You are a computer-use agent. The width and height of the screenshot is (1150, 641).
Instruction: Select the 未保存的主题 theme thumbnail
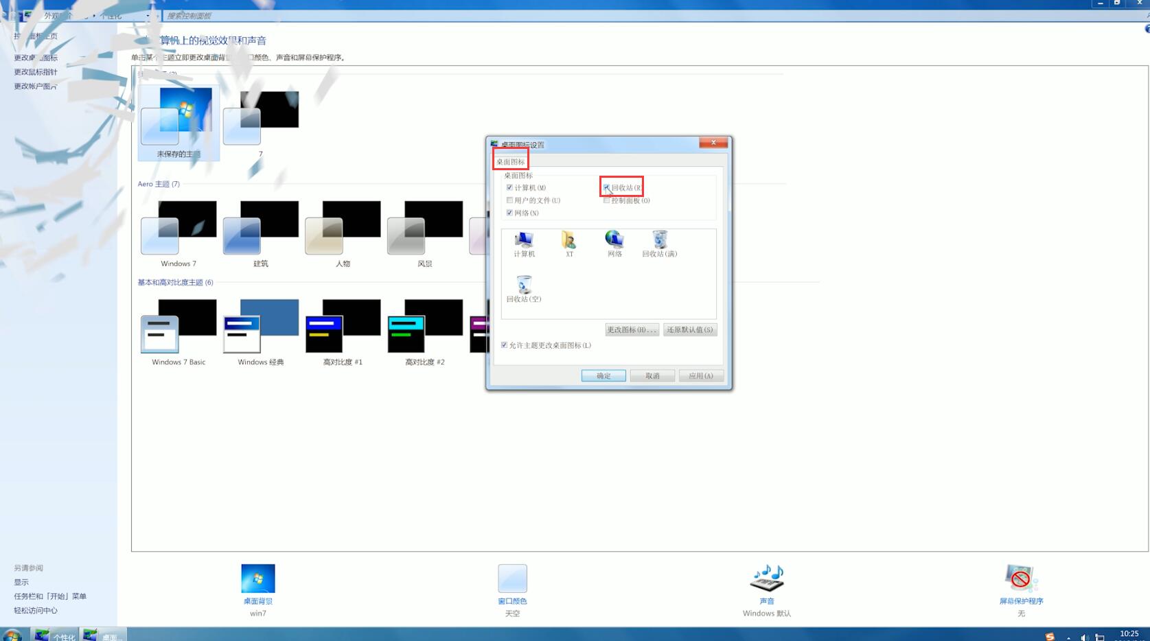pyautogui.click(x=179, y=123)
